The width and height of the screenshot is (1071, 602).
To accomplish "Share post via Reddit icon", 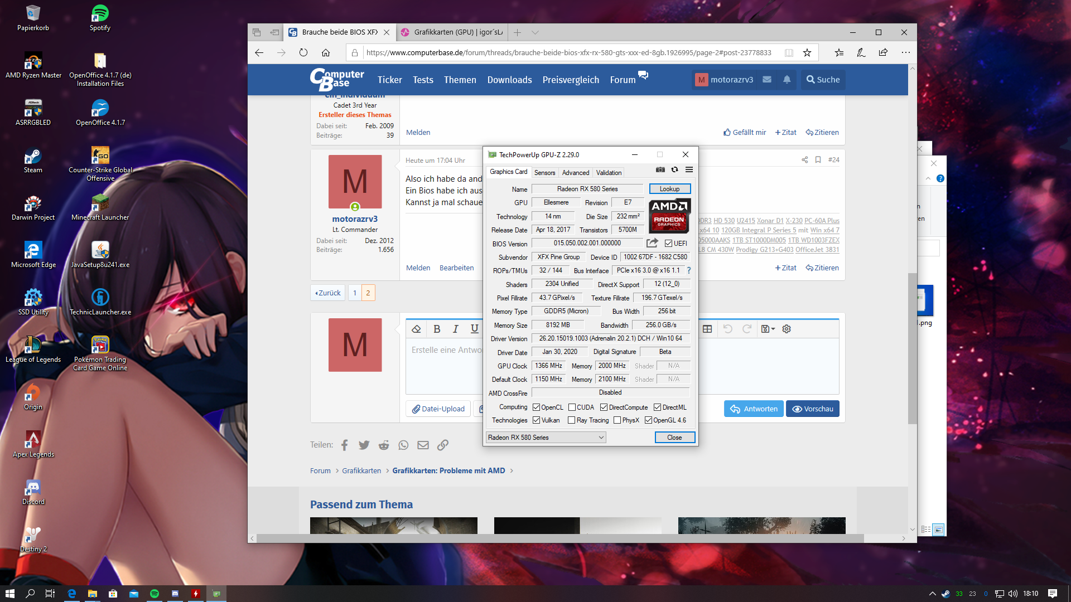I will coord(384,445).
